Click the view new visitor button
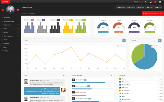 (x=103, y=32)
